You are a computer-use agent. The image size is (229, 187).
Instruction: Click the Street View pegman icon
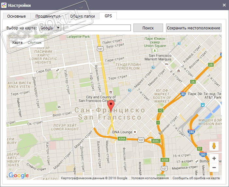214,146
